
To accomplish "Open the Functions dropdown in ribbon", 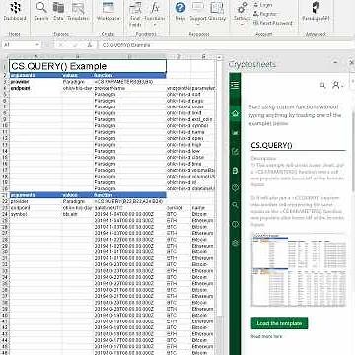I will 155,15.
